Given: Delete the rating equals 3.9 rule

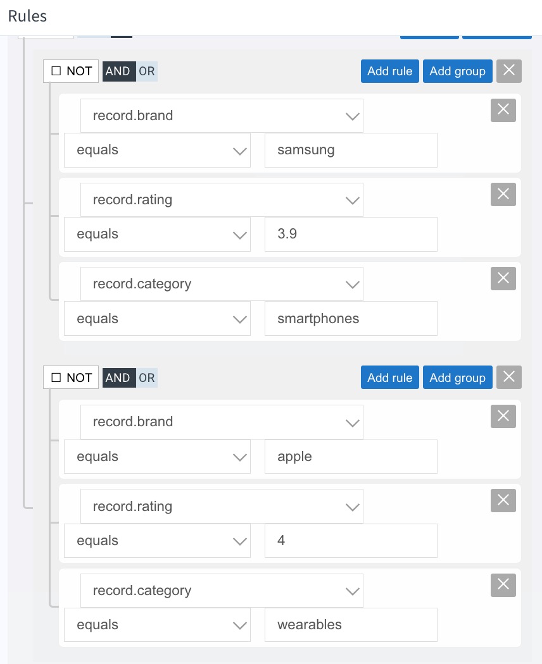Looking at the screenshot, I should [x=503, y=194].
